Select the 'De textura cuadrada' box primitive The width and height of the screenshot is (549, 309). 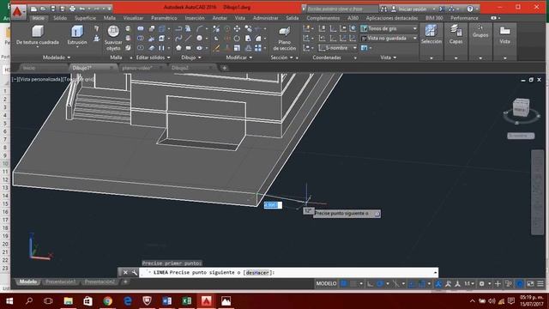(38, 35)
